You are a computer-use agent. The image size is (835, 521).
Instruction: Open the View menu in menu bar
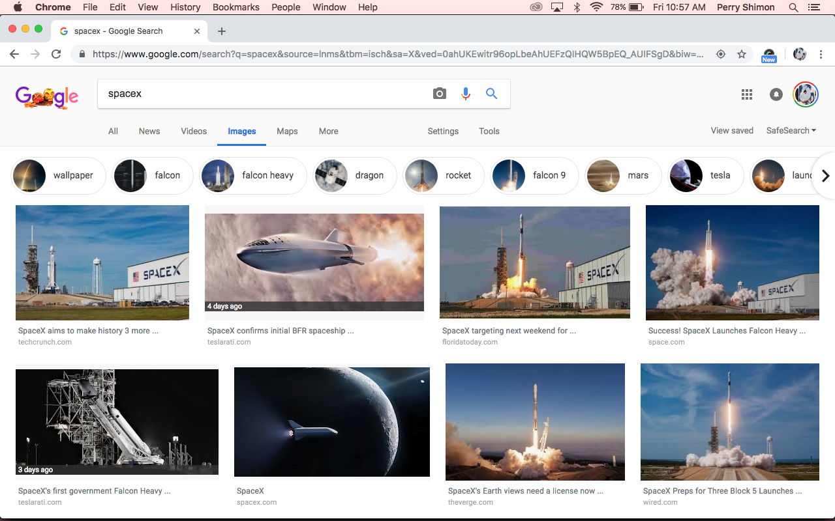pyautogui.click(x=148, y=7)
